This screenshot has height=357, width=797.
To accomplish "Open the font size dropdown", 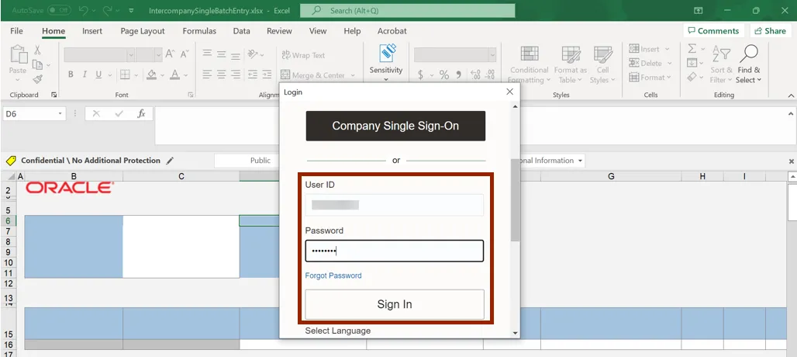I will 158,54.
